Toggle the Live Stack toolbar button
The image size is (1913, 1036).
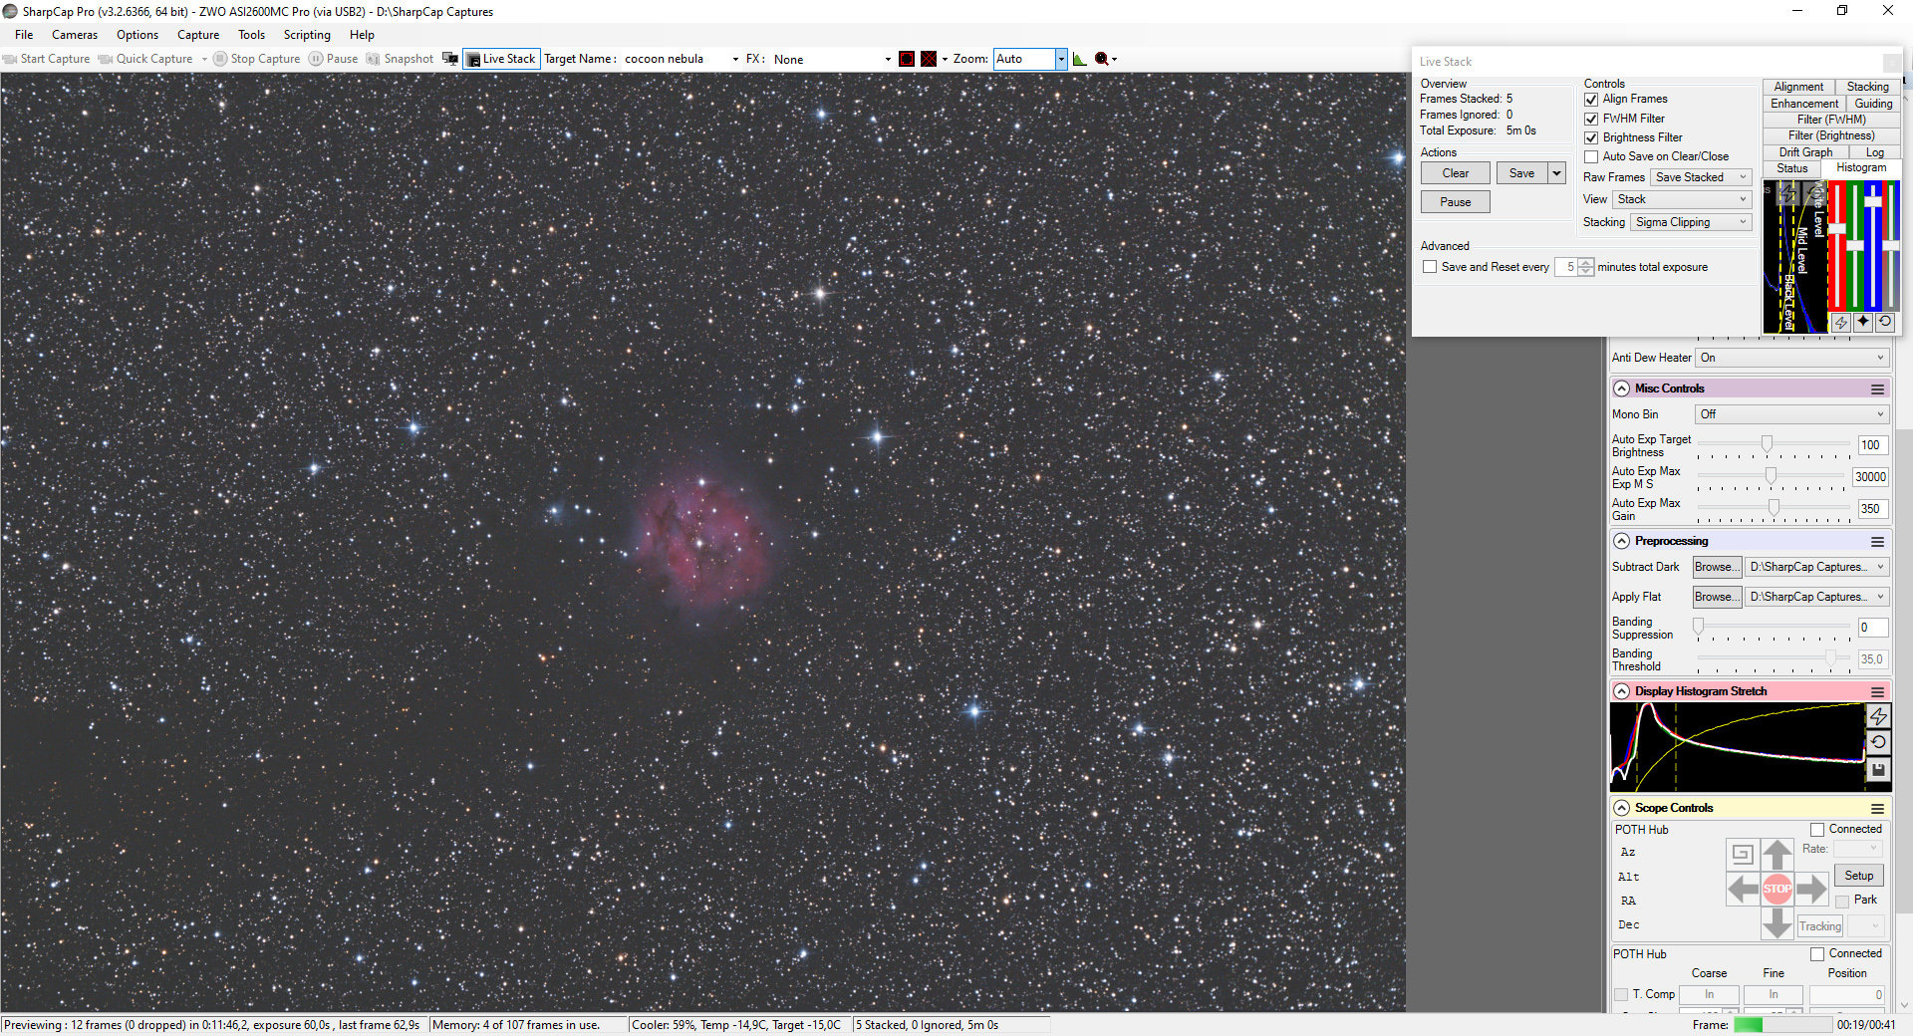(x=501, y=59)
